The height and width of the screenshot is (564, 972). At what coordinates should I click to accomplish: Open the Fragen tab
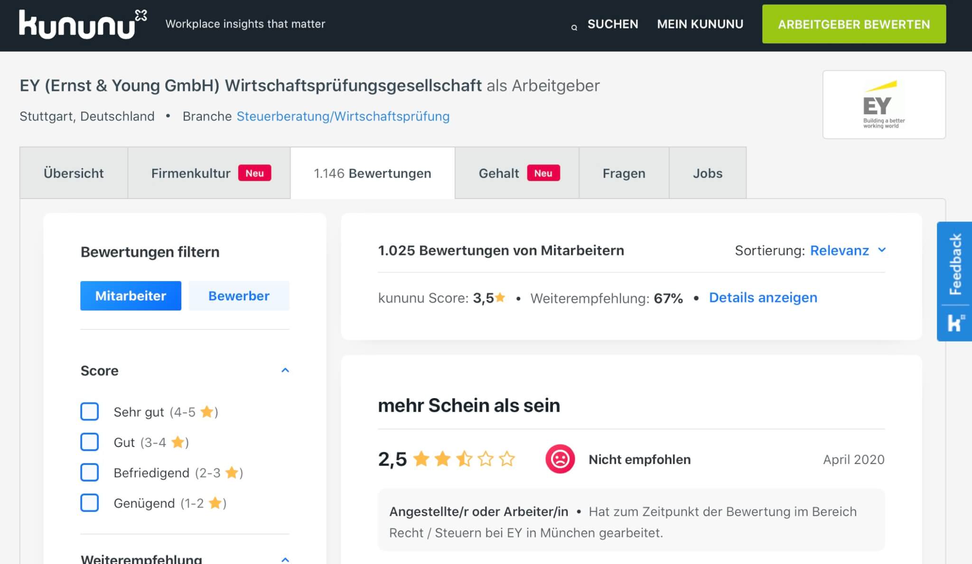pyautogui.click(x=624, y=173)
